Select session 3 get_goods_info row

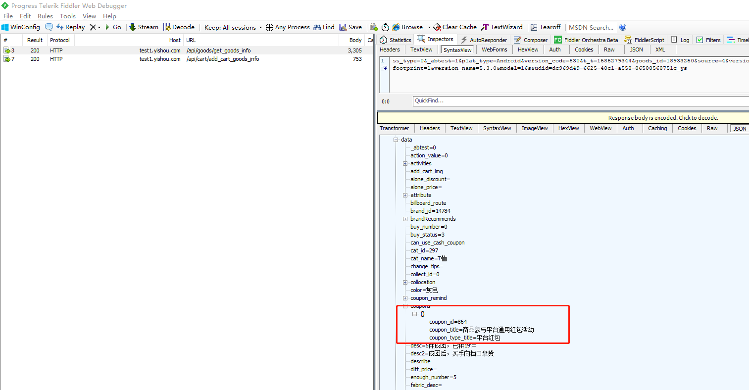(187, 50)
